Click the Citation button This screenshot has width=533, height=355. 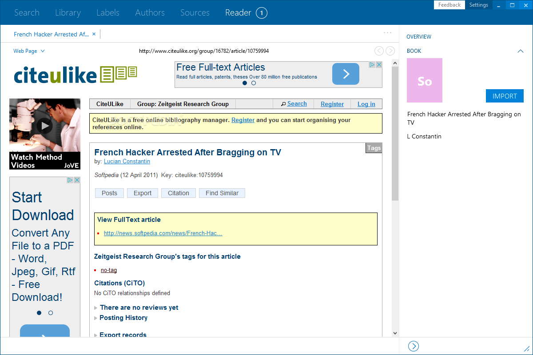point(179,193)
